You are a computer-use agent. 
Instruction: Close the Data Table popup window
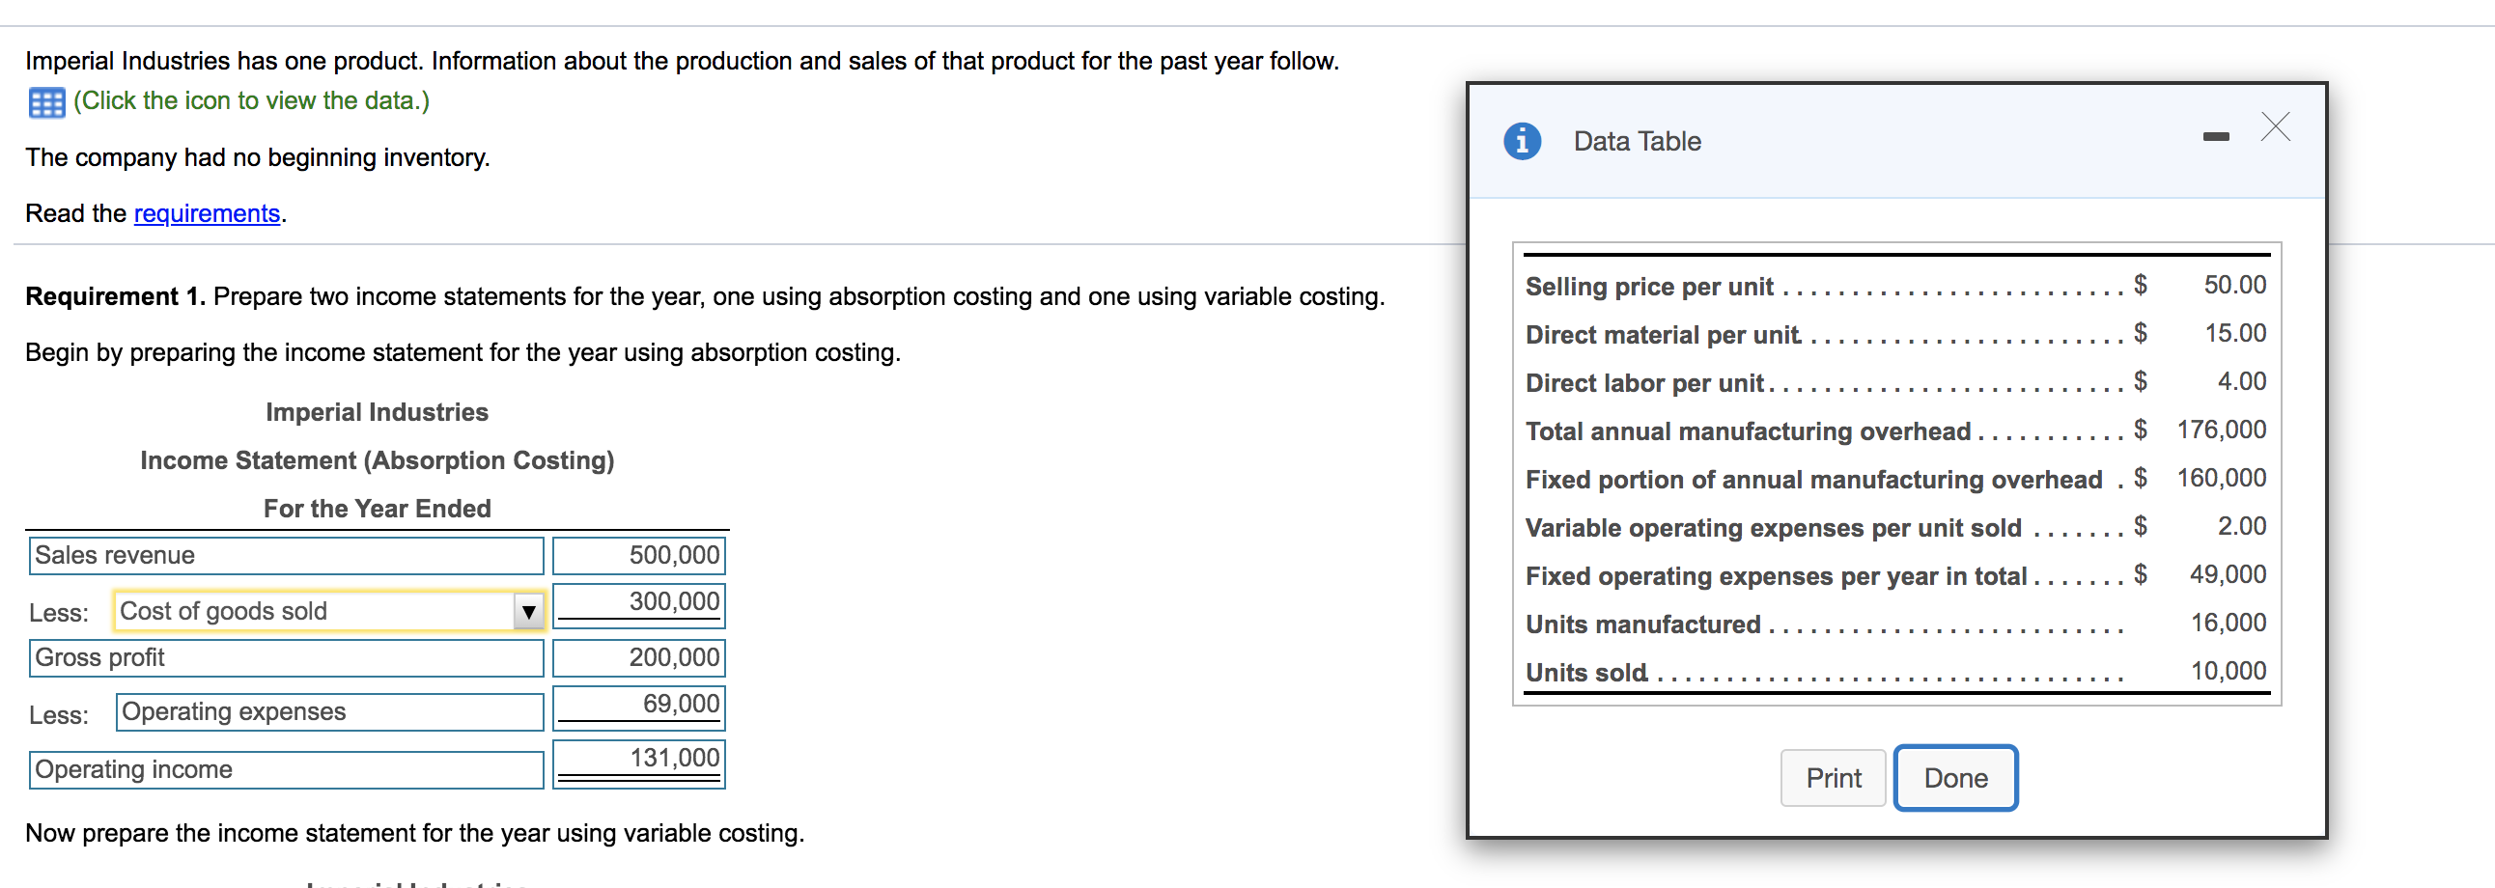click(x=2274, y=126)
